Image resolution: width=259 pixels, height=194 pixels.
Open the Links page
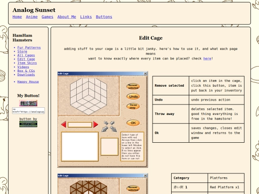click(86, 17)
